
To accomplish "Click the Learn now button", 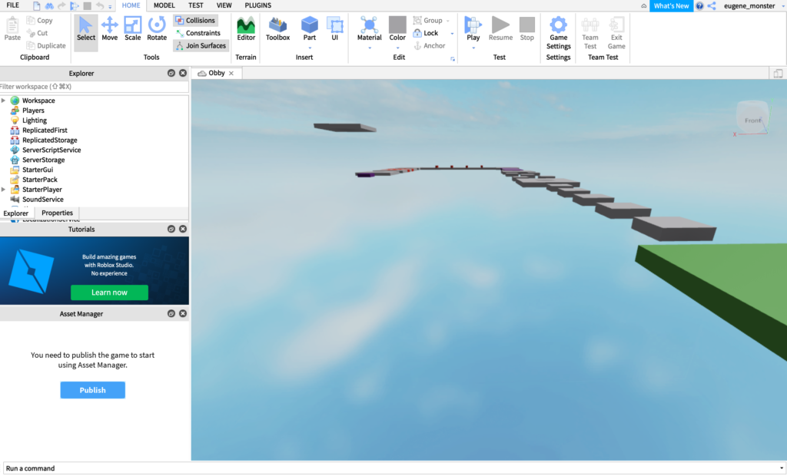I will [109, 293].
